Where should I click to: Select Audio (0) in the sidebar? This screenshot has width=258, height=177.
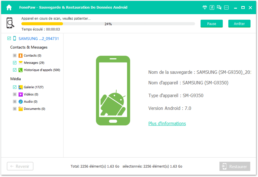30,102
